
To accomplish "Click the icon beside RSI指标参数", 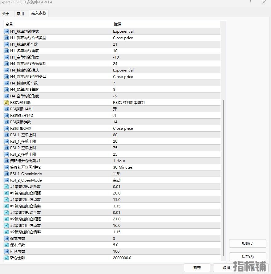I will coord(6,122).
